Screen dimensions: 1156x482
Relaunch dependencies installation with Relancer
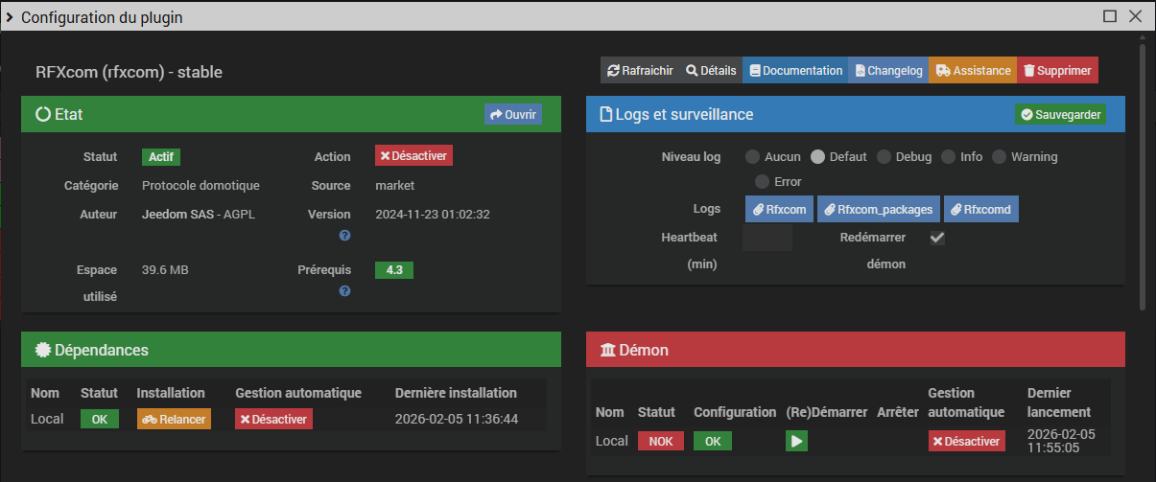[x=174, y=419]
